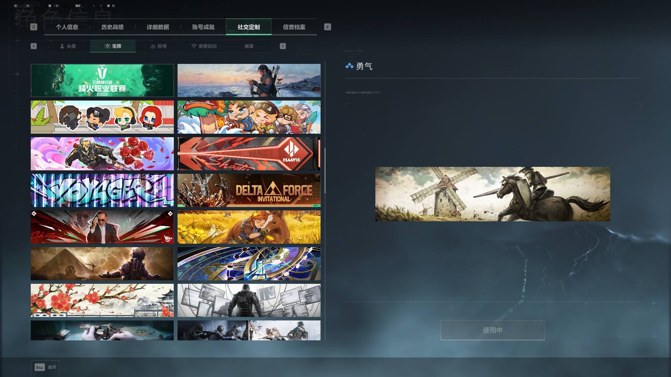Click the blue diamond icon beside 勇气
Screen dimensions: 671x377
349,66
